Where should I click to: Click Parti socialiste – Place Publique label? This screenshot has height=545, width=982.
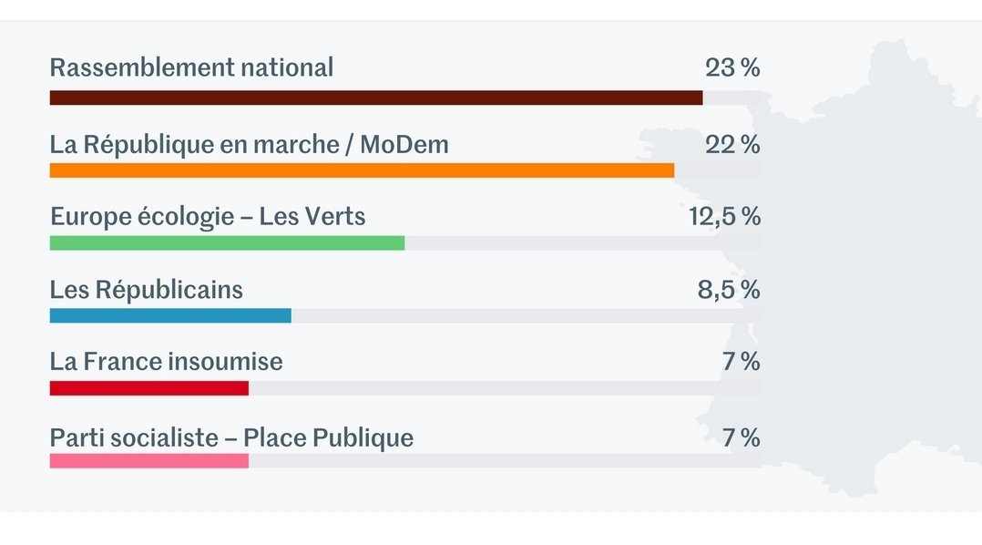pos(231,437)
